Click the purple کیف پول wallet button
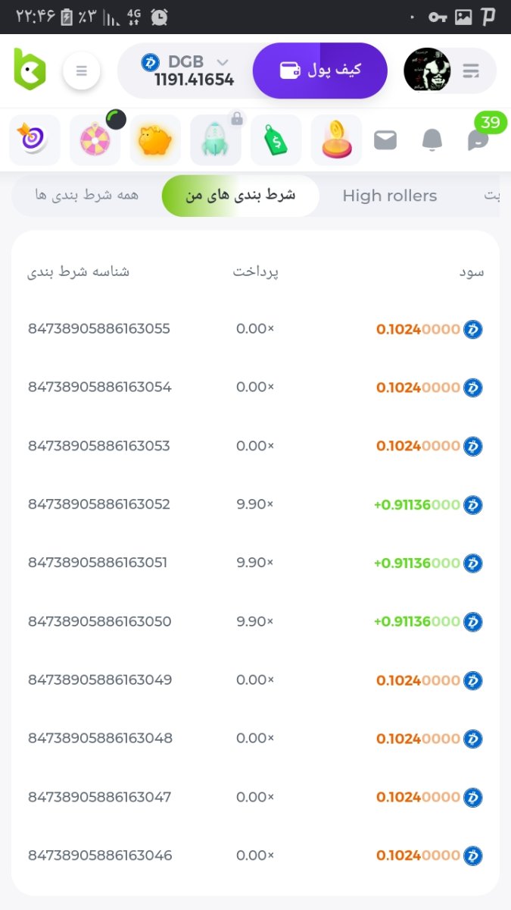511x910 pixels. coord(320,71)
